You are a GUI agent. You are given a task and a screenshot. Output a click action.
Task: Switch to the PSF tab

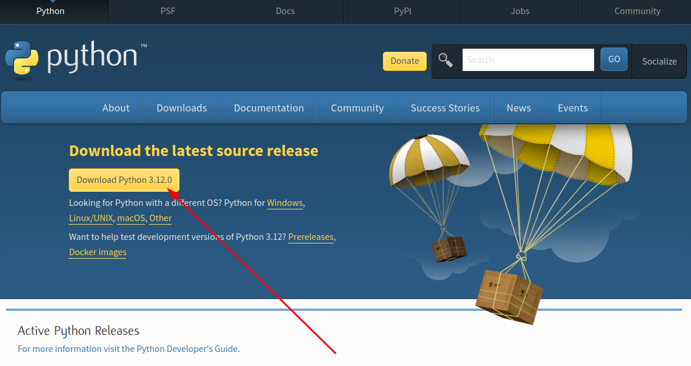point(167,11)
